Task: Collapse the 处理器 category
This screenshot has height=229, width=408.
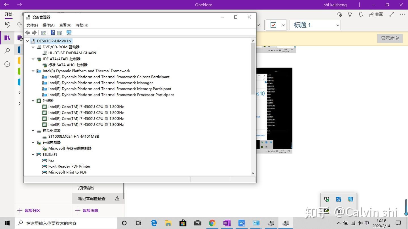Action: tap(33, 101)
